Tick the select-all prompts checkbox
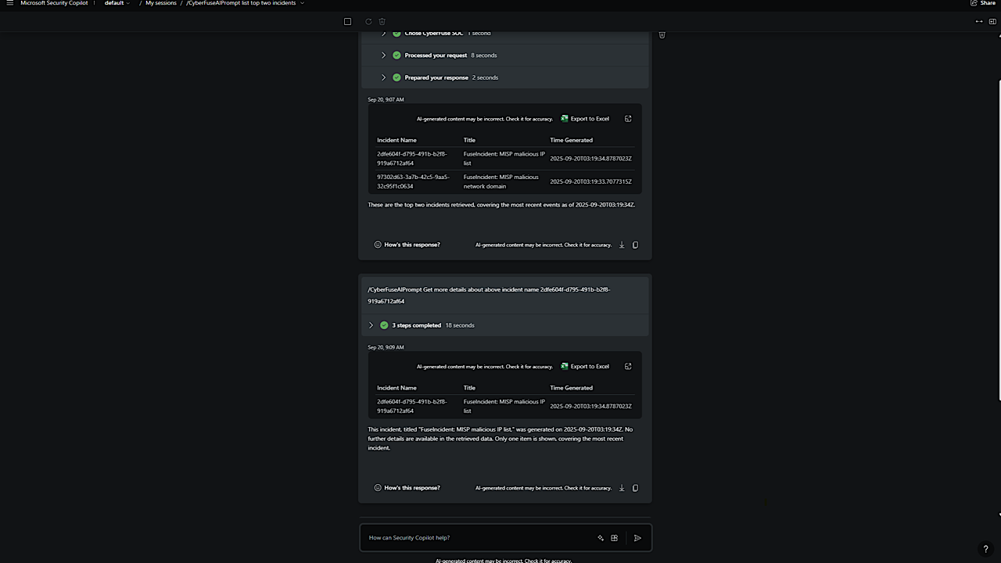The width and height of the screenshot is (1001, 563). click(348, 22)
